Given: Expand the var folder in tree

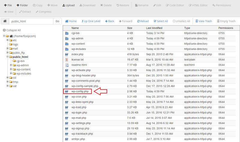Looking at the screenshot, I should click(7, 86).
